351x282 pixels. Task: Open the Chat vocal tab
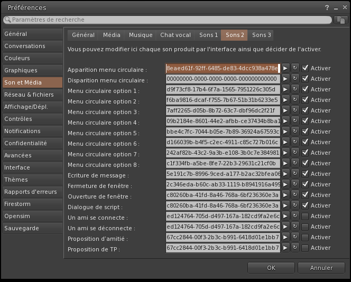click(175, 35)
